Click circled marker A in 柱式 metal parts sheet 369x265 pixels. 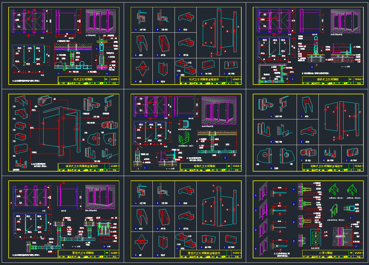point(136,30)
